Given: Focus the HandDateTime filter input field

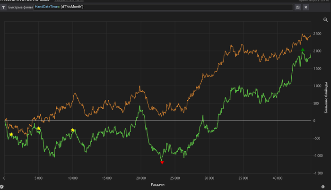Looking at the screenshot, I should (x=163, y=7).
